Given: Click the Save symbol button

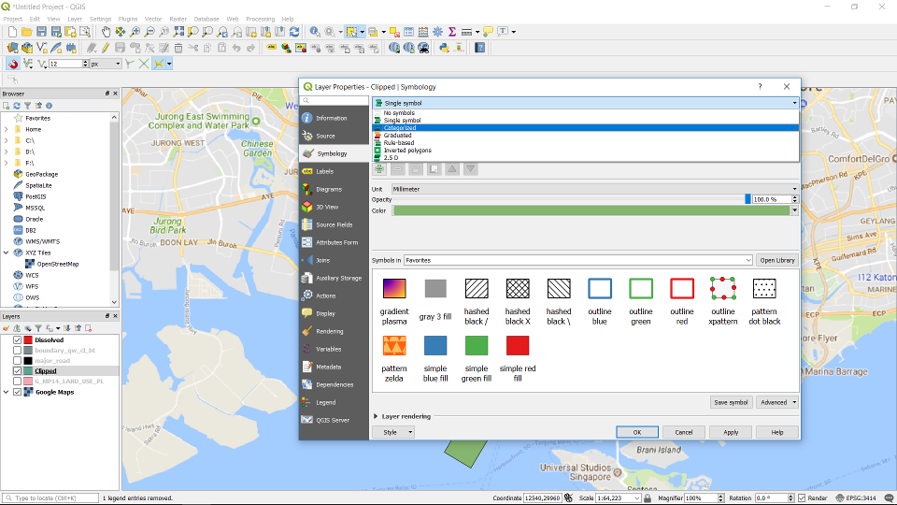Looking at the screenshot, I should [731, 402].
